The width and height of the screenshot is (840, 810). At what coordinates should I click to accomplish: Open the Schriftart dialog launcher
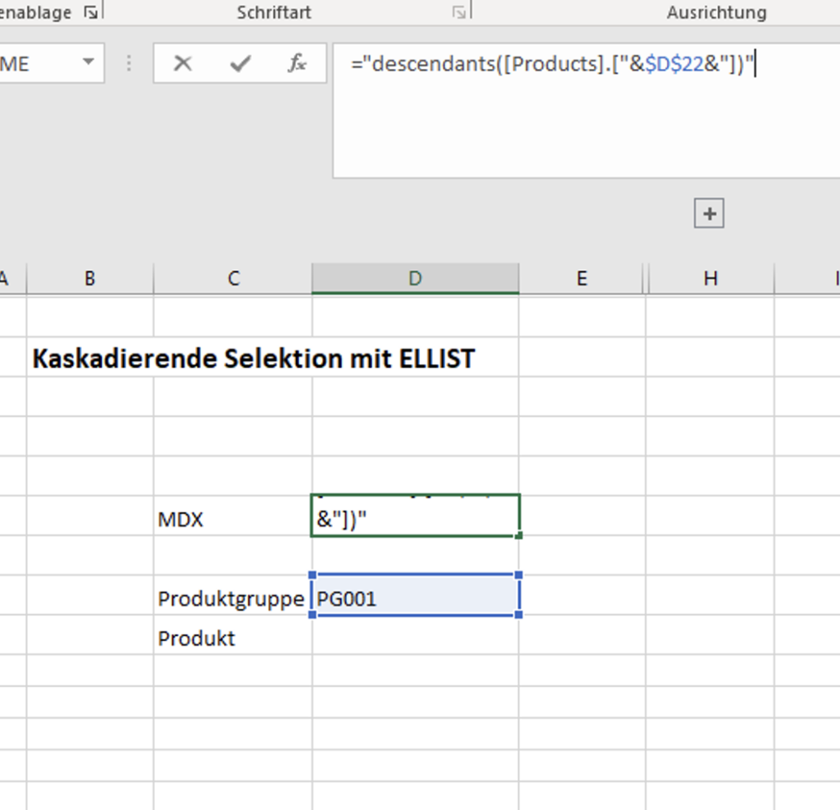[x=459, y=12]
